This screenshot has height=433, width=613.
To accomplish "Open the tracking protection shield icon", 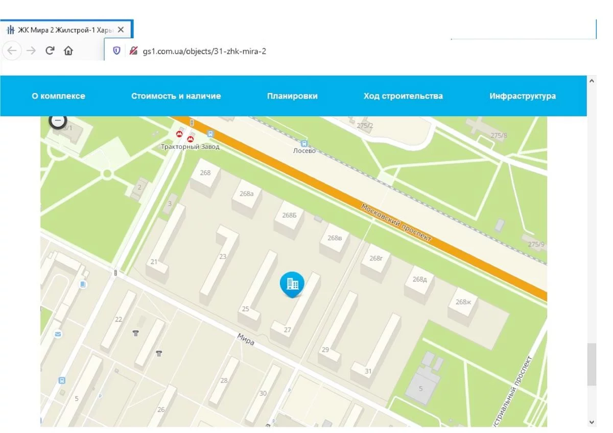I will tap(116, 51).
